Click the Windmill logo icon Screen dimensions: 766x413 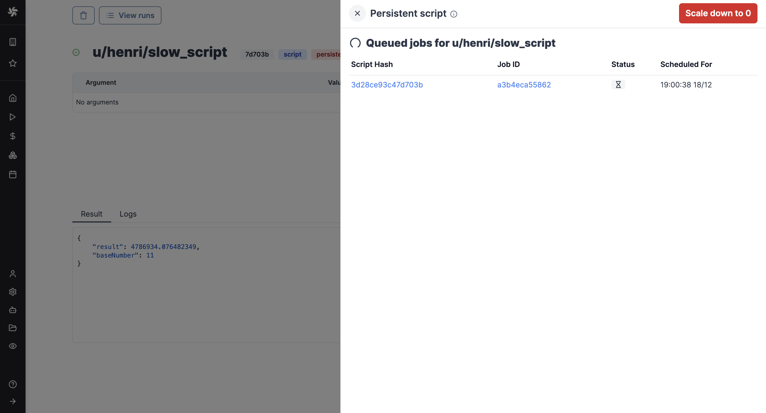pyautogui.click(x=13, y=12)
